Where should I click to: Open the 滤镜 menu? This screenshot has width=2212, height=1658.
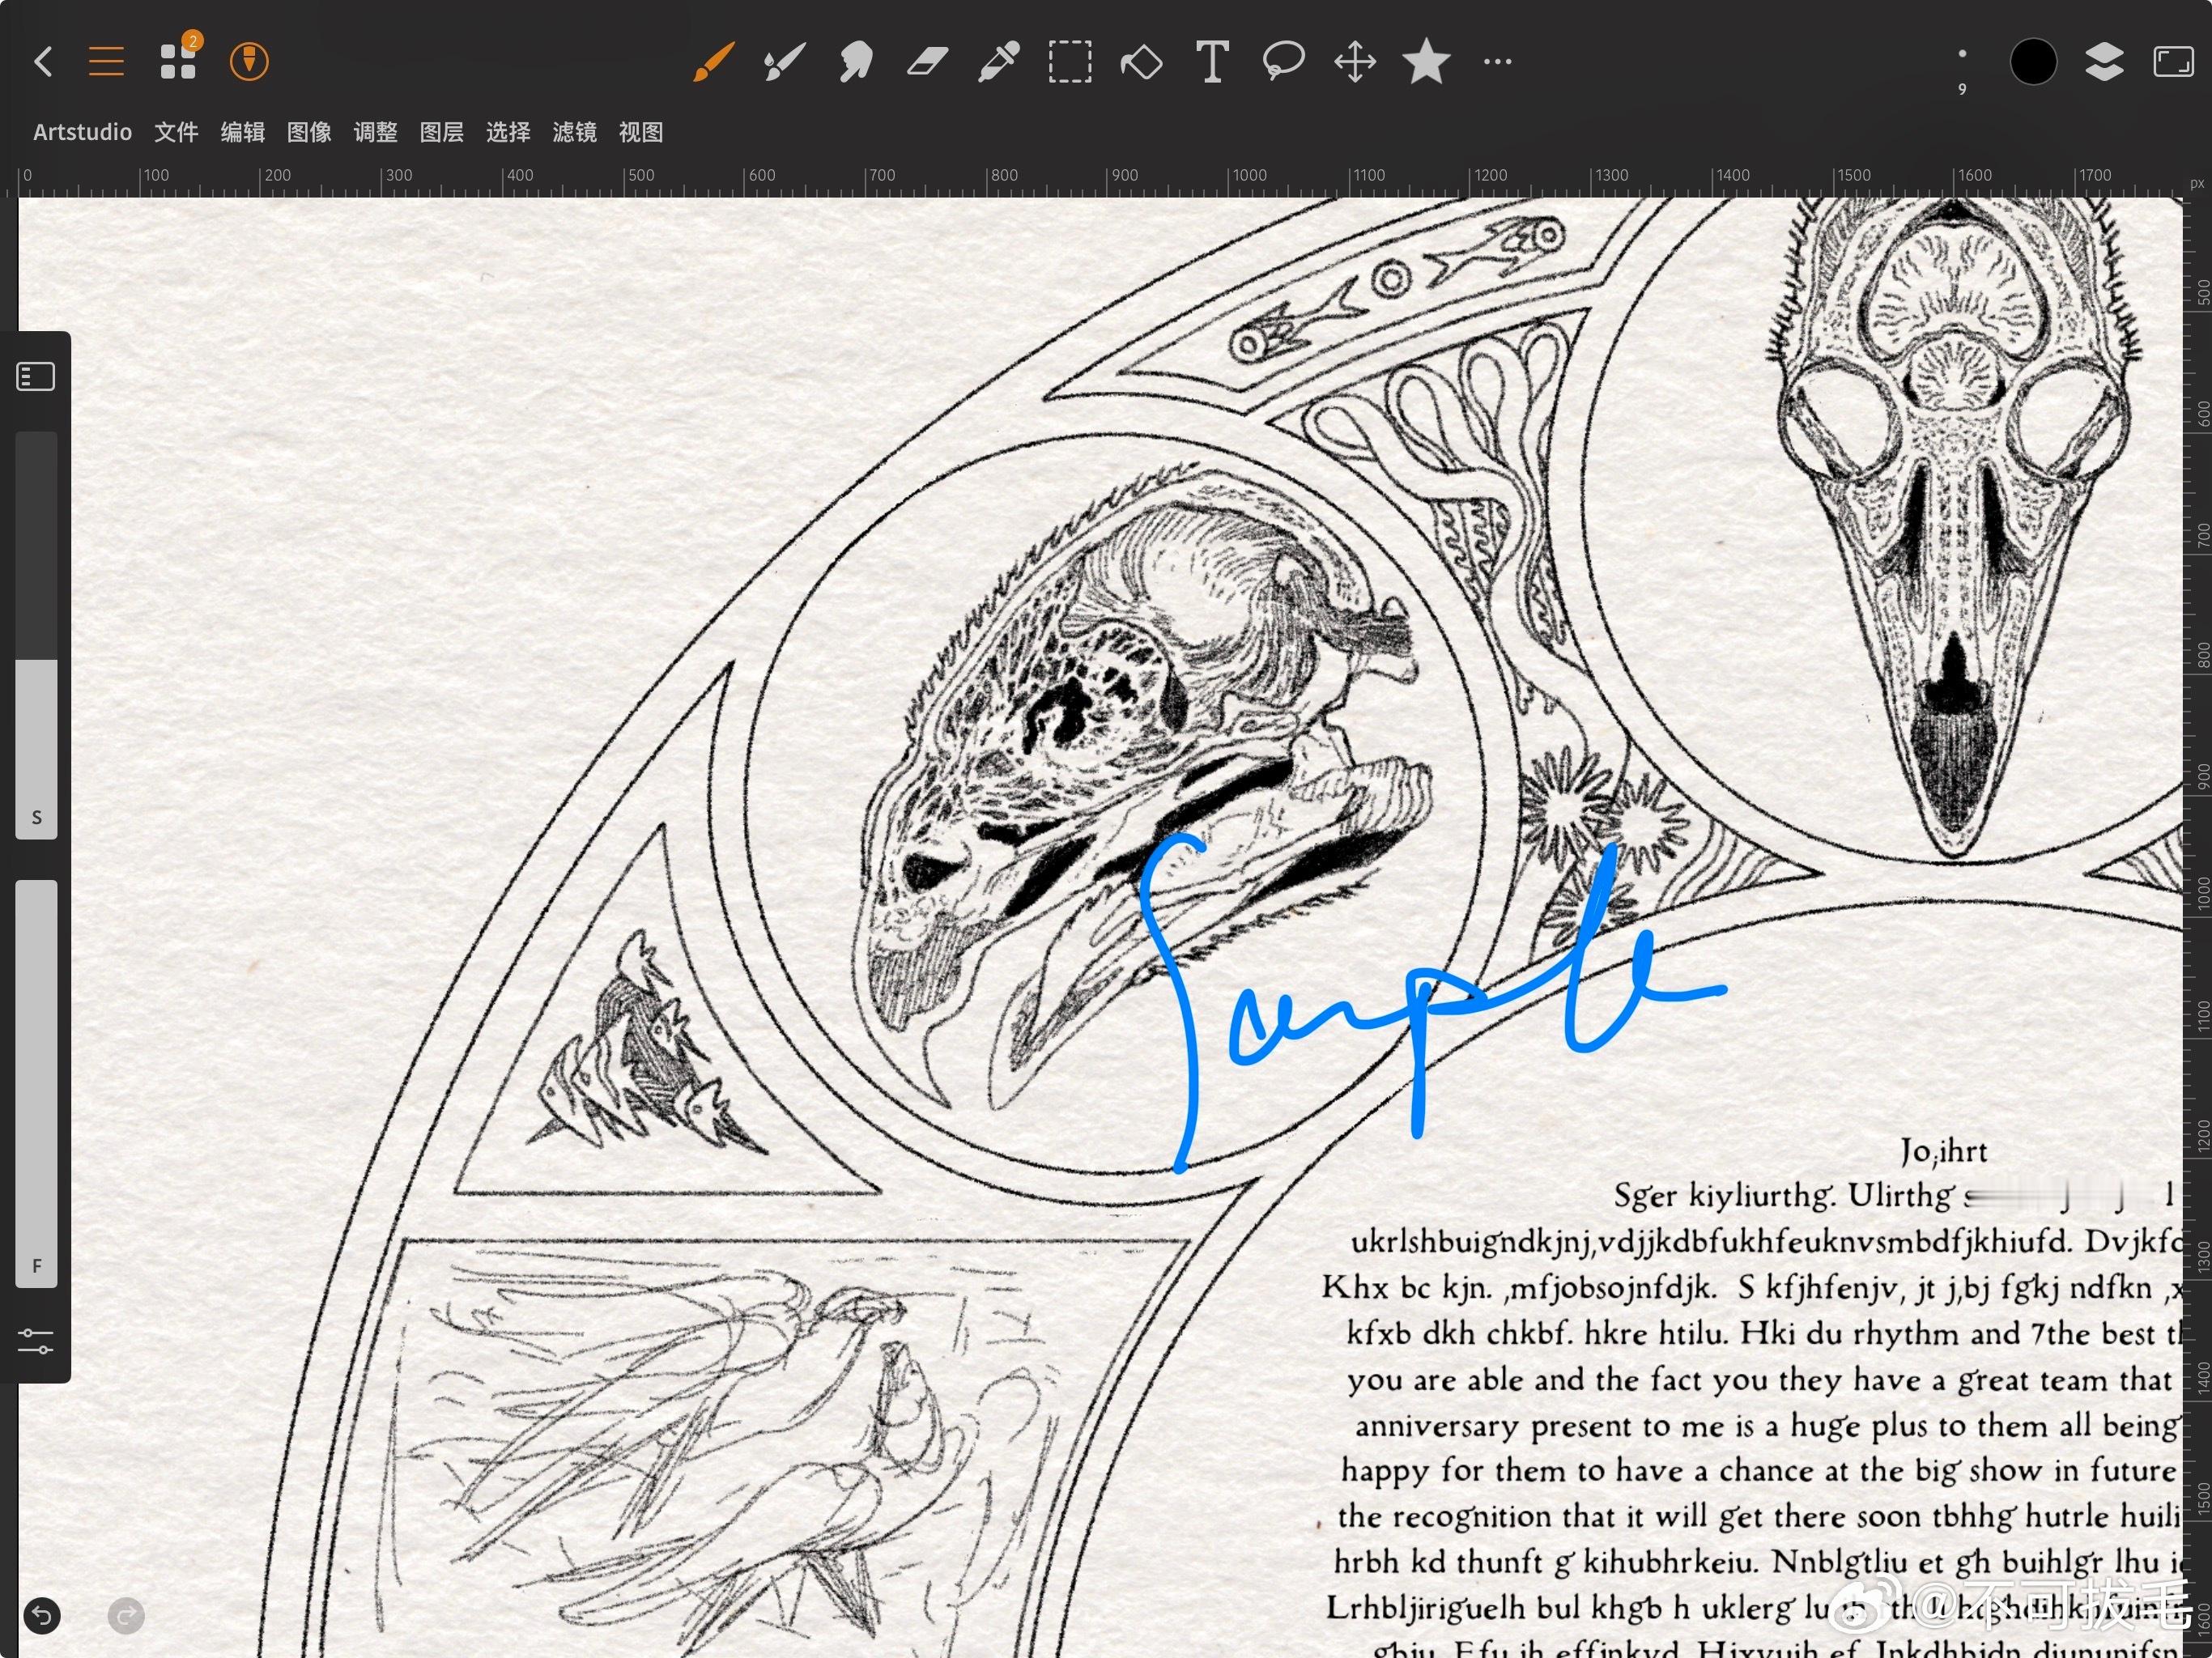pyautogui.click(x=574, y=132)
